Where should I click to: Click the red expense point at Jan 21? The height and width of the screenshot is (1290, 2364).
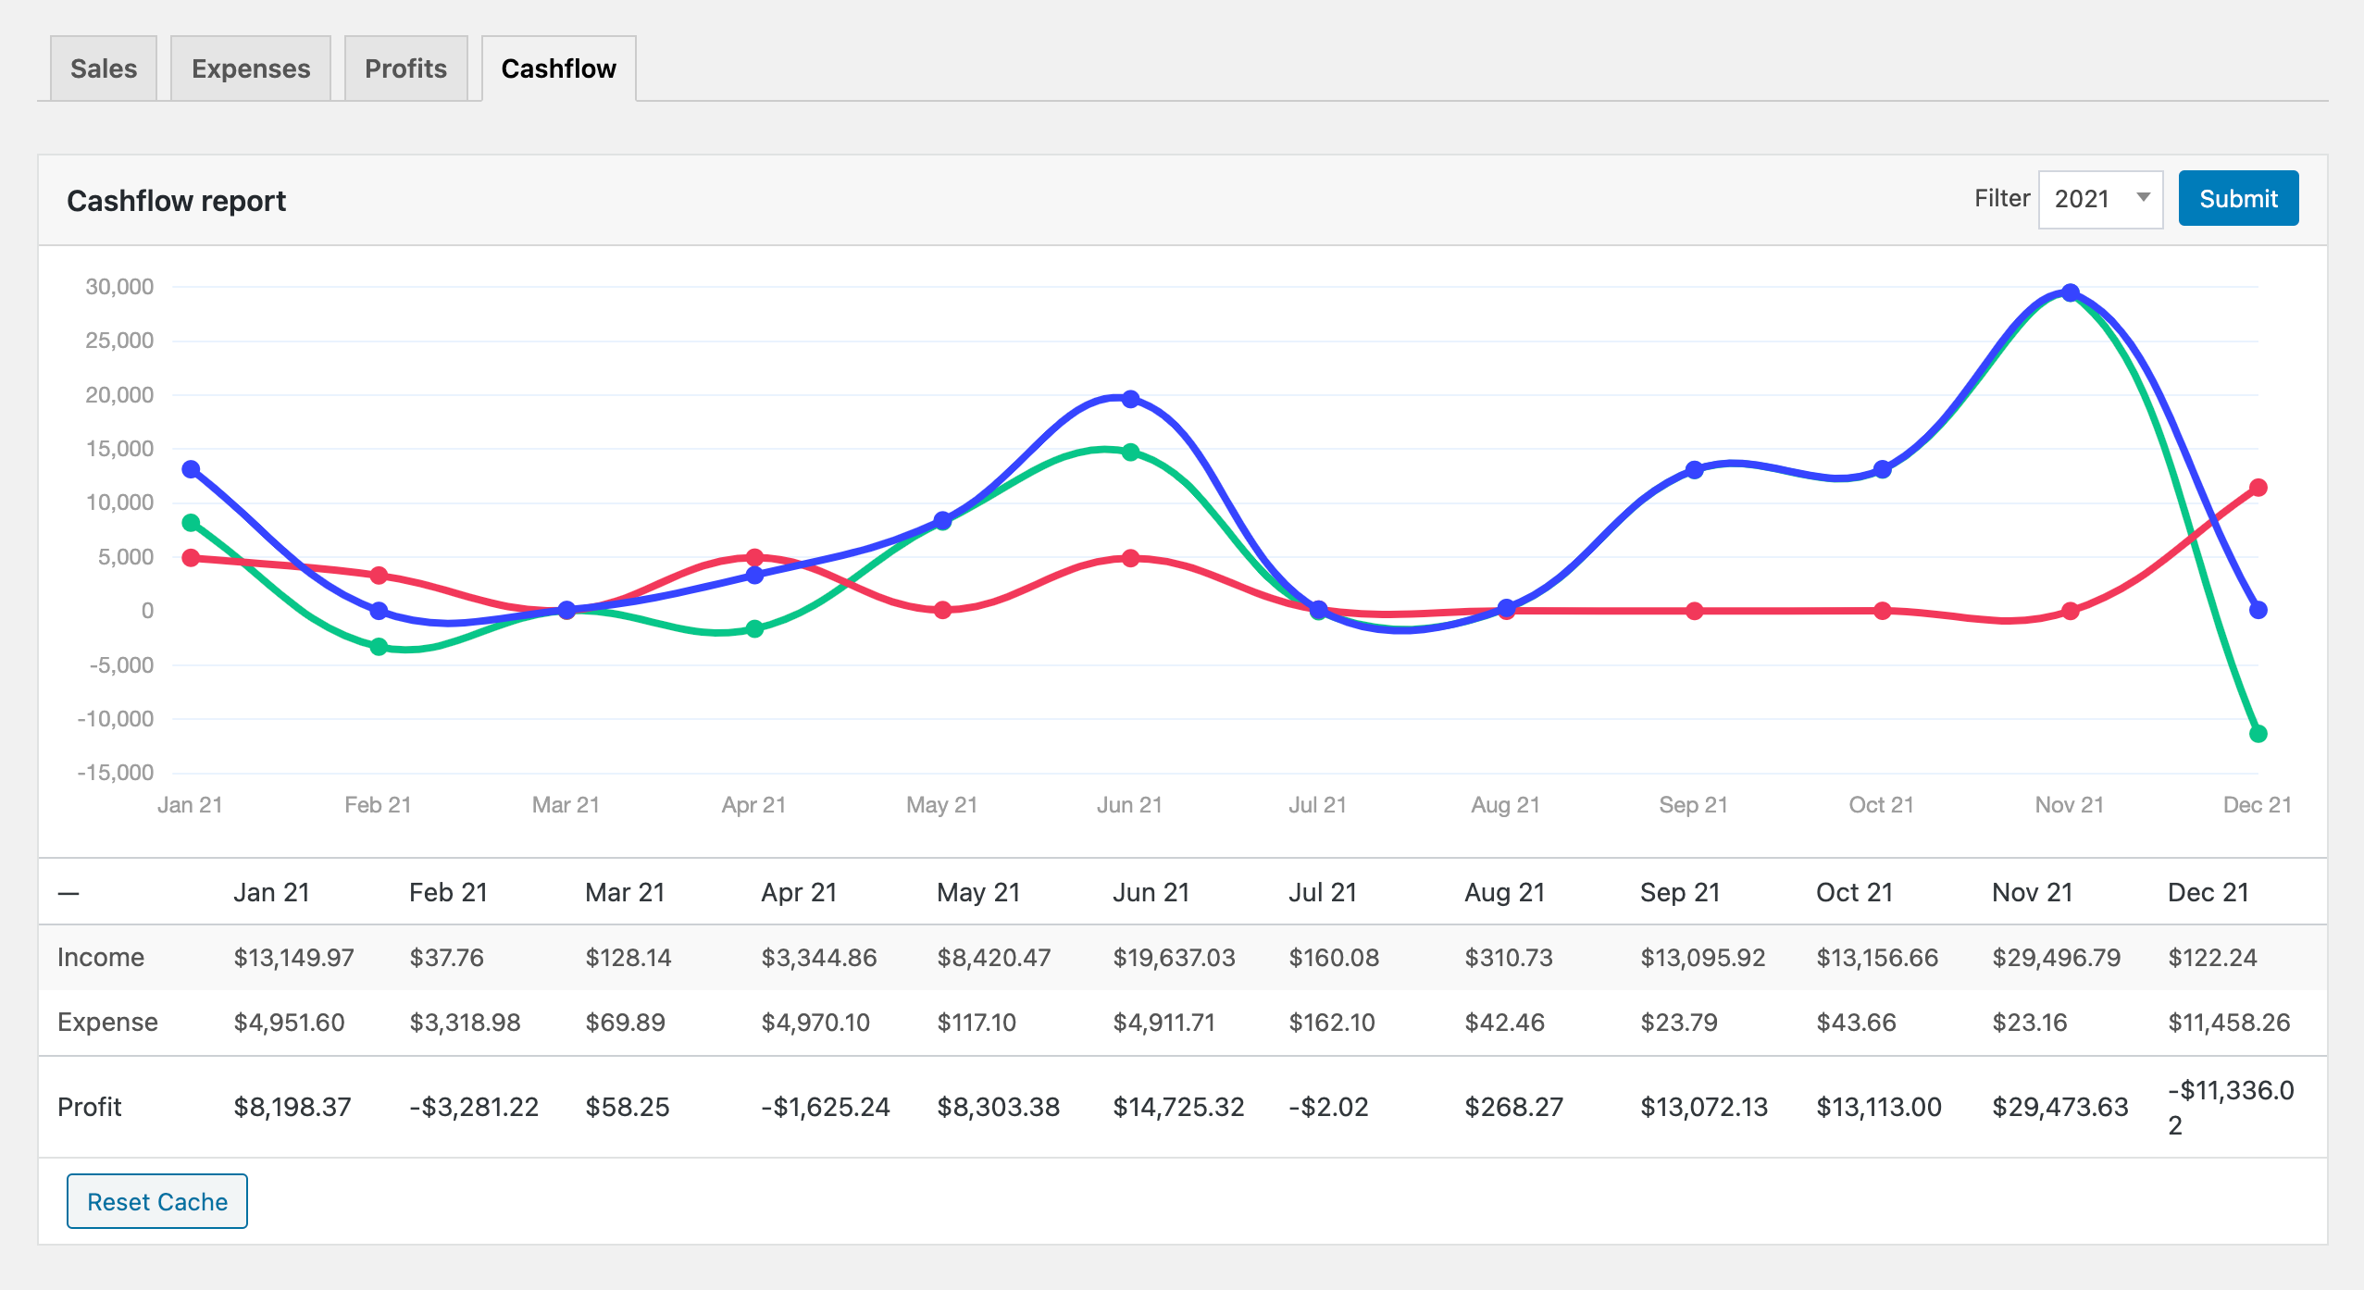(x=191, y=557)
